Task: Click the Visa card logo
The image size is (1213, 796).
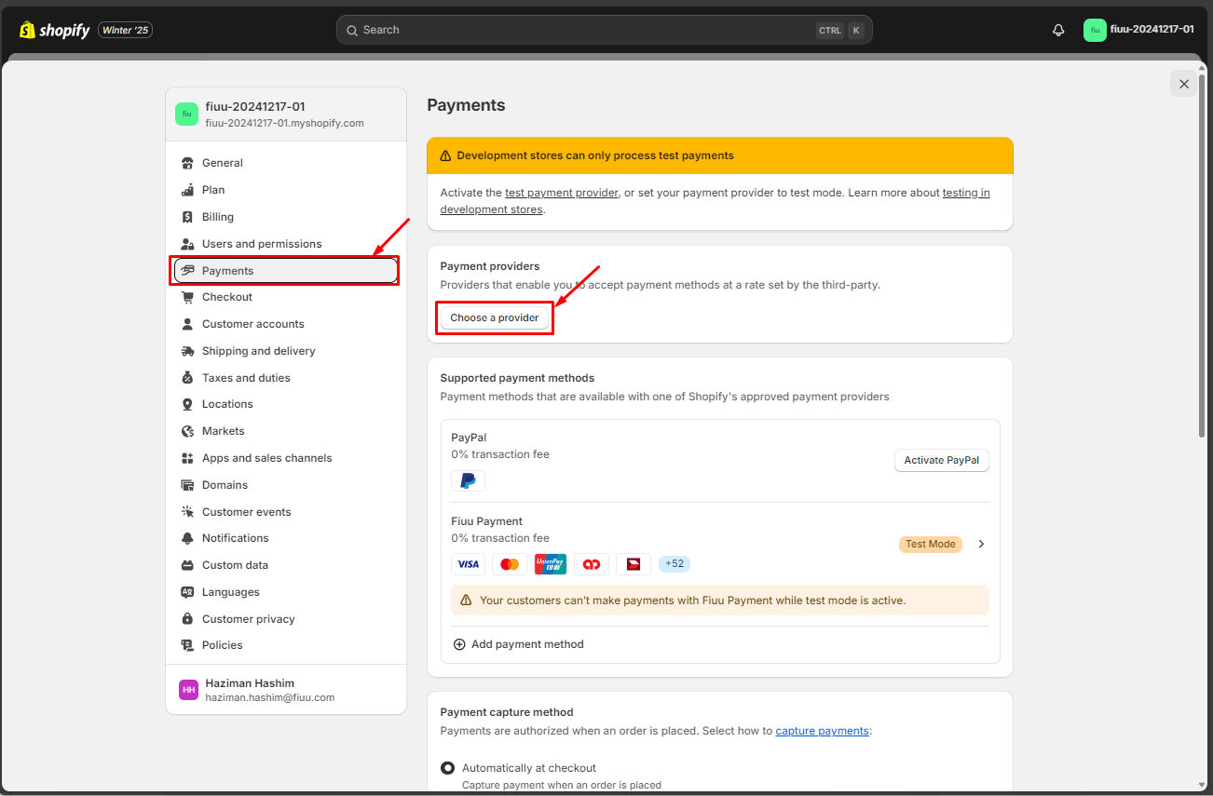Action: (468, 564)
